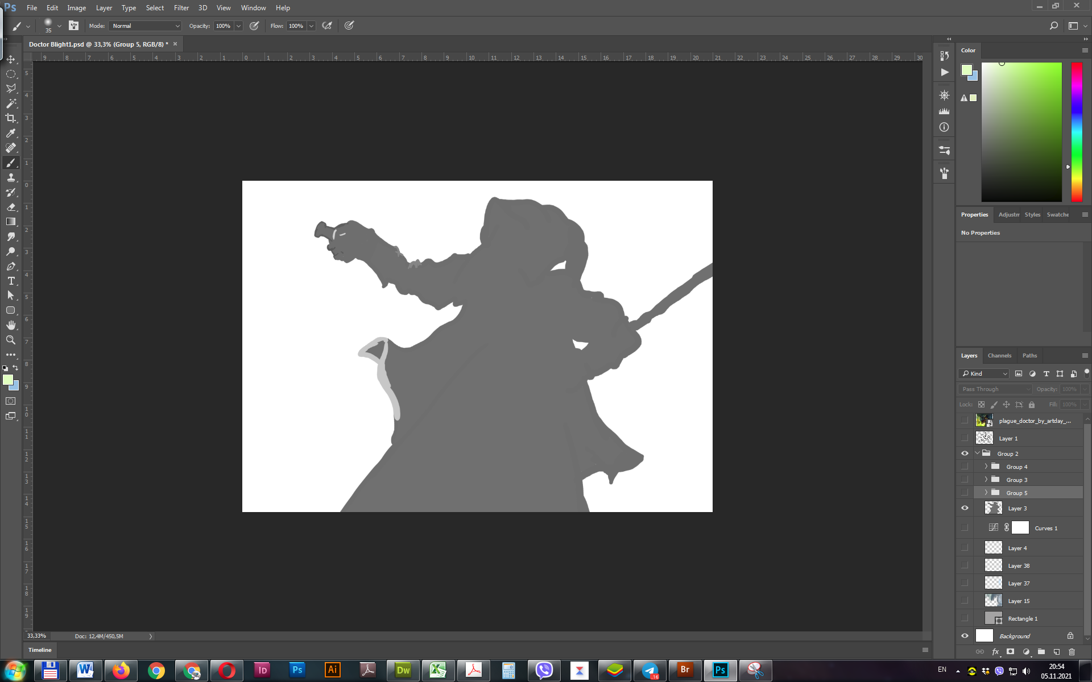Open the Timeline panel
Viewport: 1092px width, 682px height.
point(40,650)
